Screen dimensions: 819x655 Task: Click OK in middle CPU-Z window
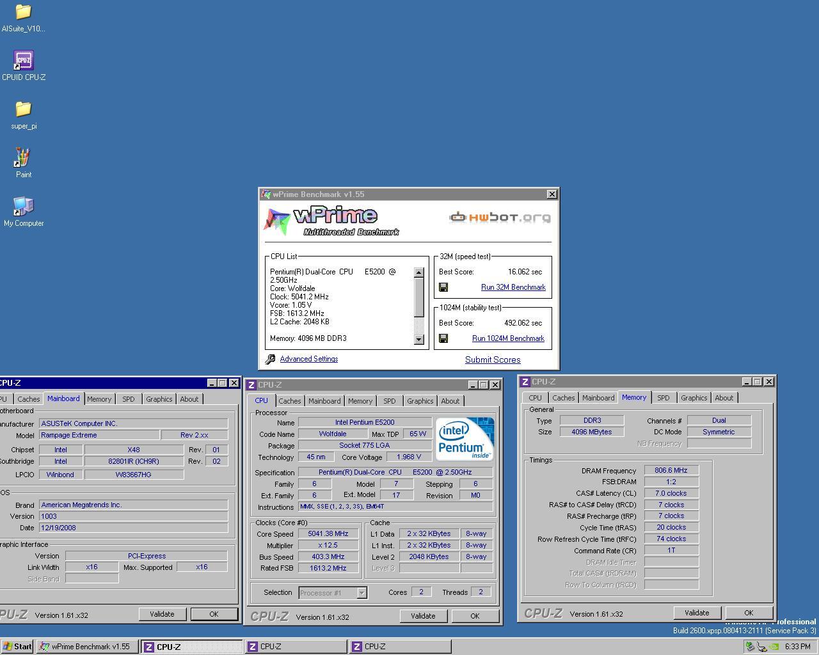click(x=475, y=616)
